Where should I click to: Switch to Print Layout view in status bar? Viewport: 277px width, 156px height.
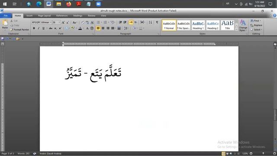tap(223, 153)
